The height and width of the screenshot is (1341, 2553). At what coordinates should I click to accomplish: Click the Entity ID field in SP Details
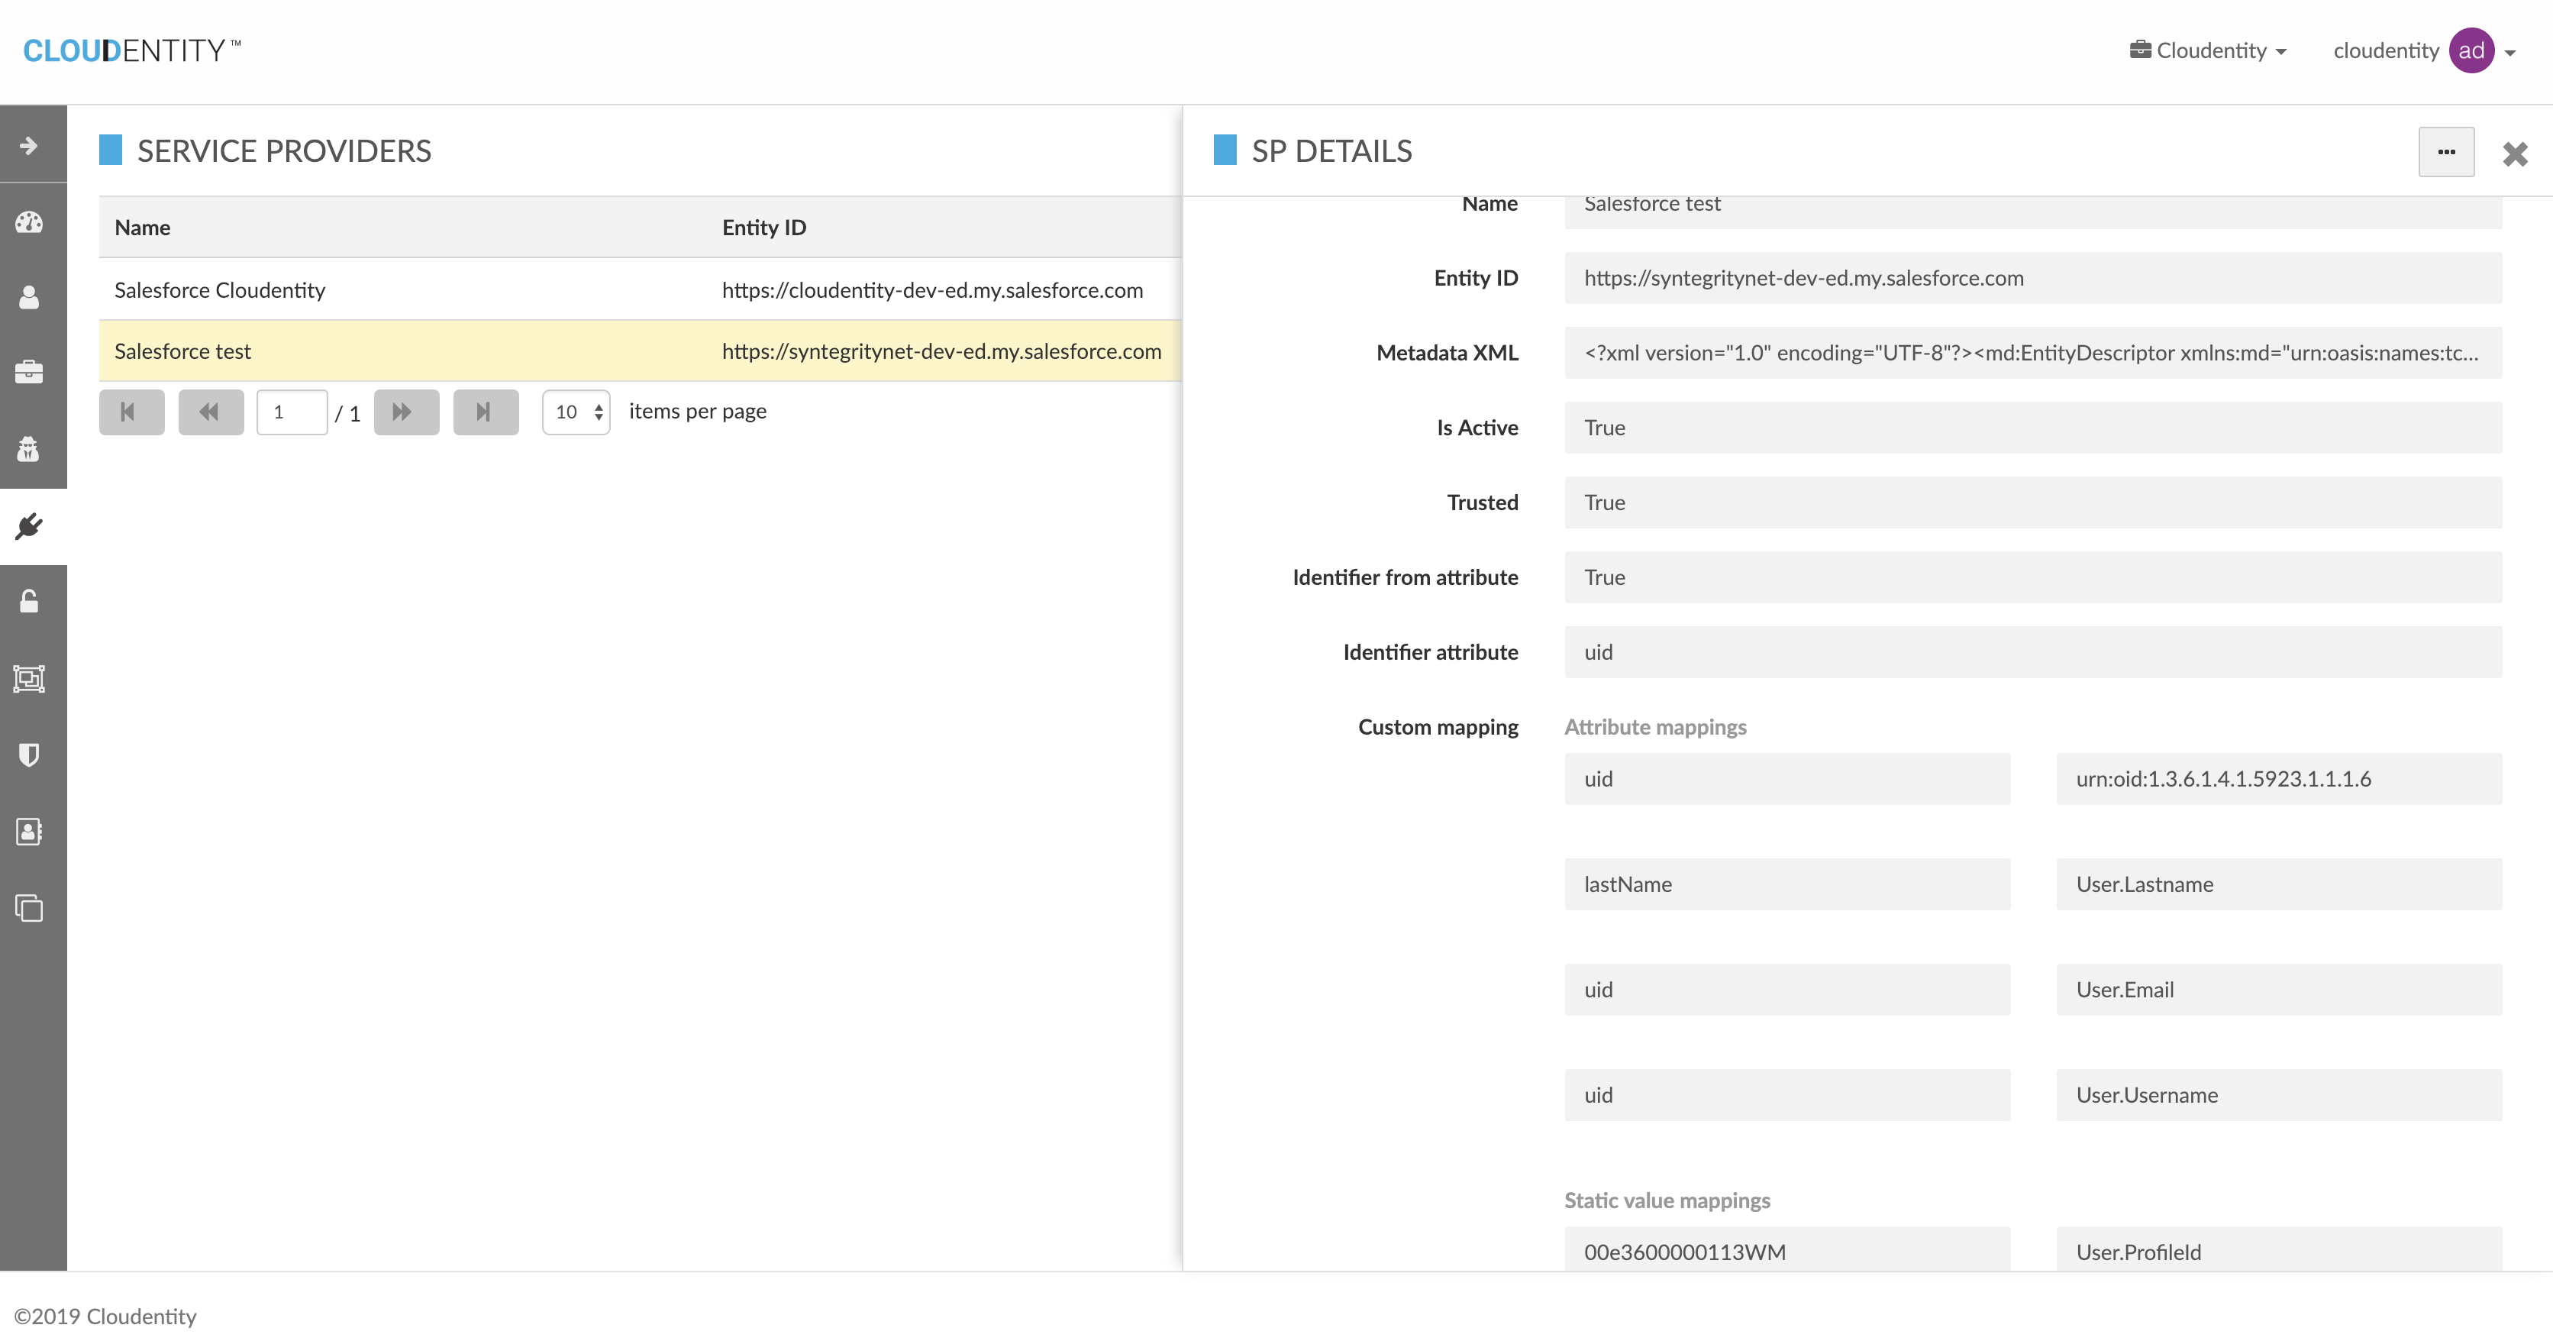tap(2032, 277)
